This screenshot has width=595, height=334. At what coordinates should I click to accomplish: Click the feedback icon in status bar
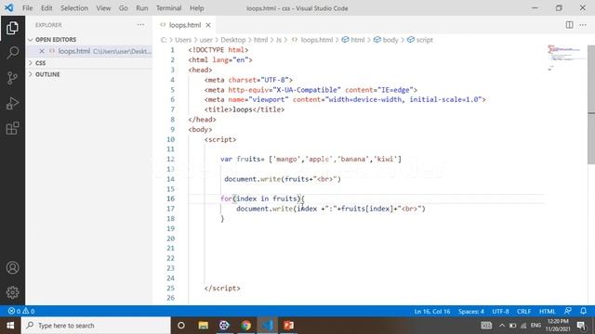568,311
